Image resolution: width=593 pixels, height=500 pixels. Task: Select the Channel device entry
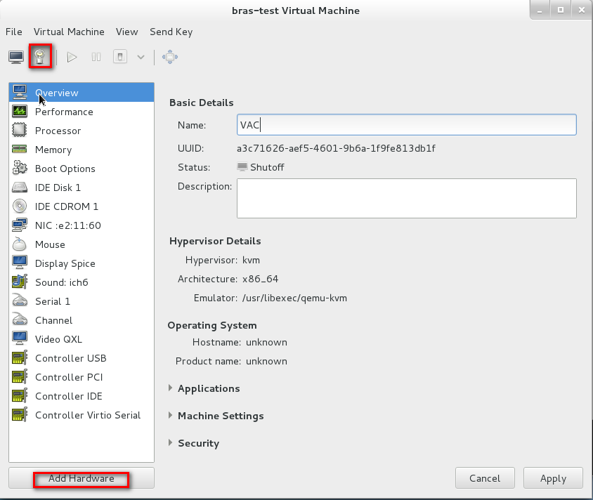click(x=82, y=320)
